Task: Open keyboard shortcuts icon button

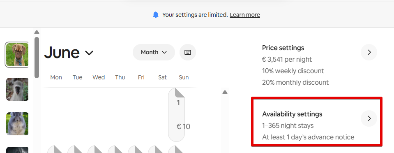Action: tap(188, 52)
